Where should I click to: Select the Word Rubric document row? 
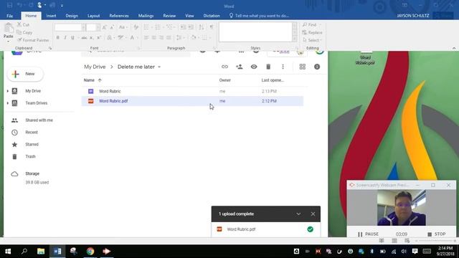pyautogui.click(x=192, y=91)
